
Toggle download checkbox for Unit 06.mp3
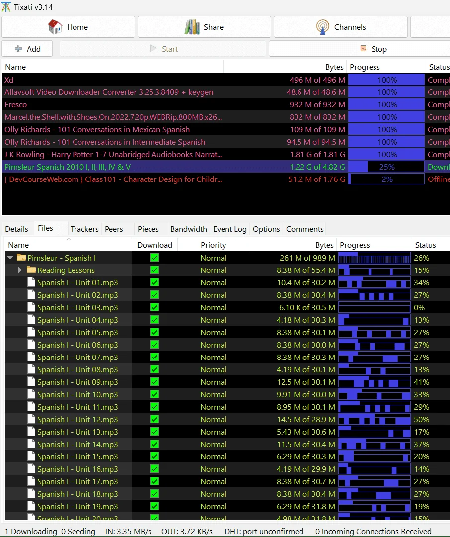tap(154, 345)
